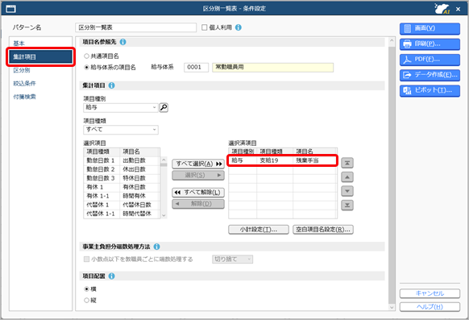The width and height of the screenshot is (469, 320).
Task: Select the 縦 layout radio button
Action: click(86, 301)
